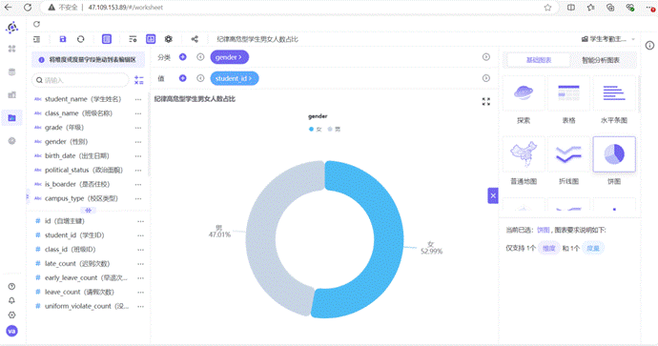Open the active worksheet icon in sidebar
658x346 pixels.
(x=11, y=118)
